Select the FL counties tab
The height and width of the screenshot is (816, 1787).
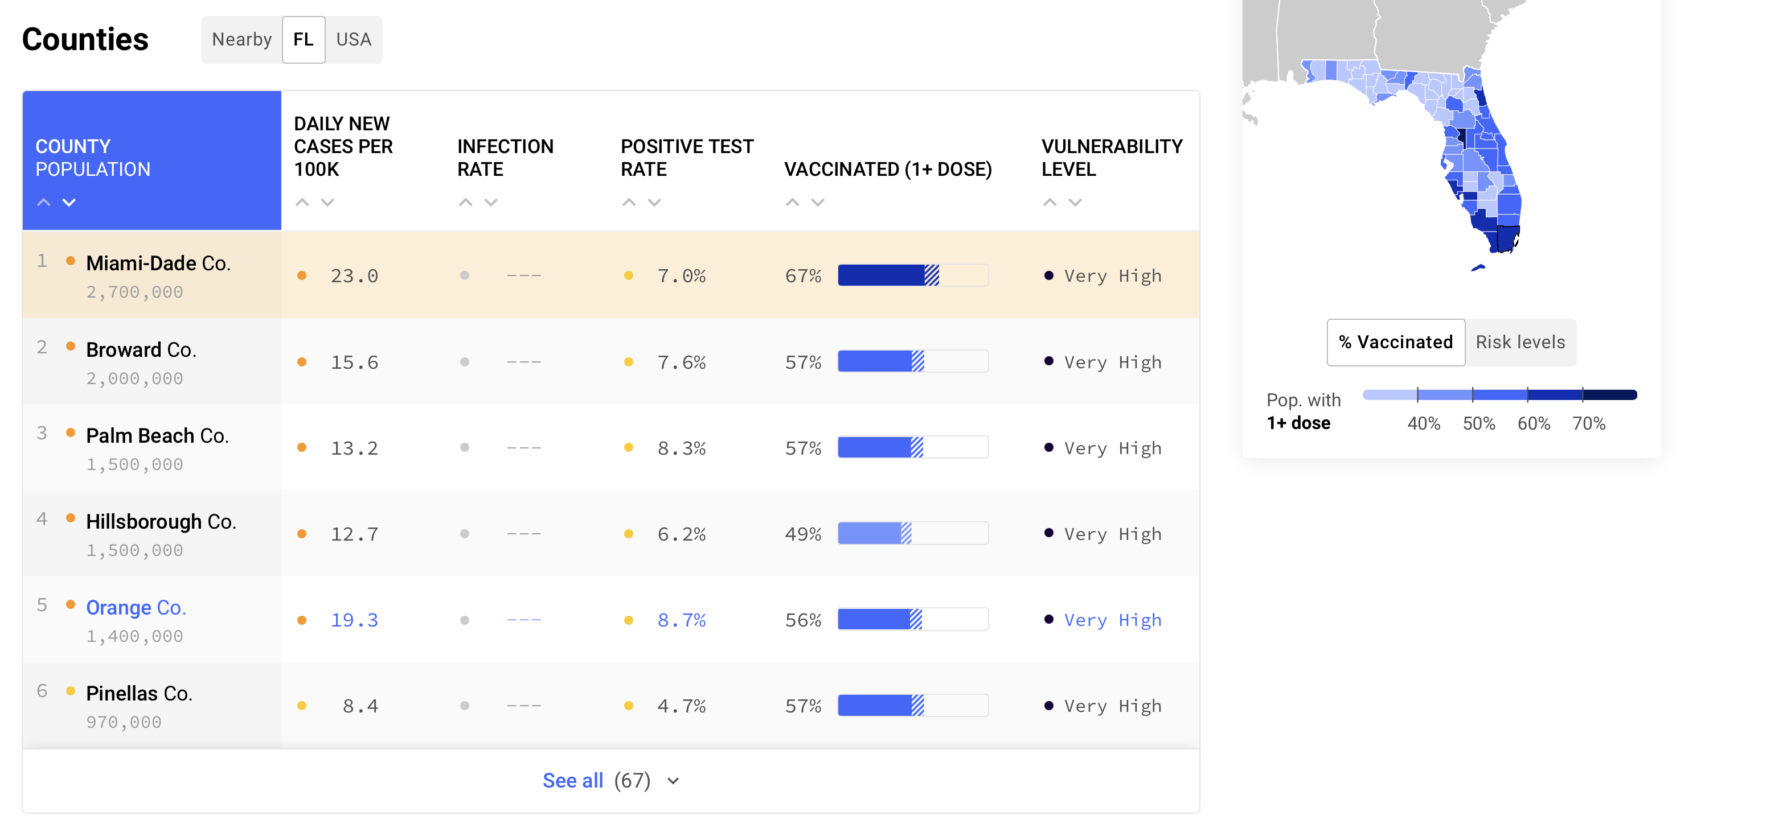coord(303,39)
